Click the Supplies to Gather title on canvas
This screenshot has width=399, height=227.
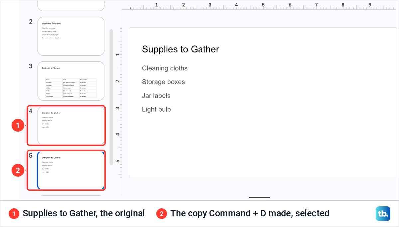181,49
